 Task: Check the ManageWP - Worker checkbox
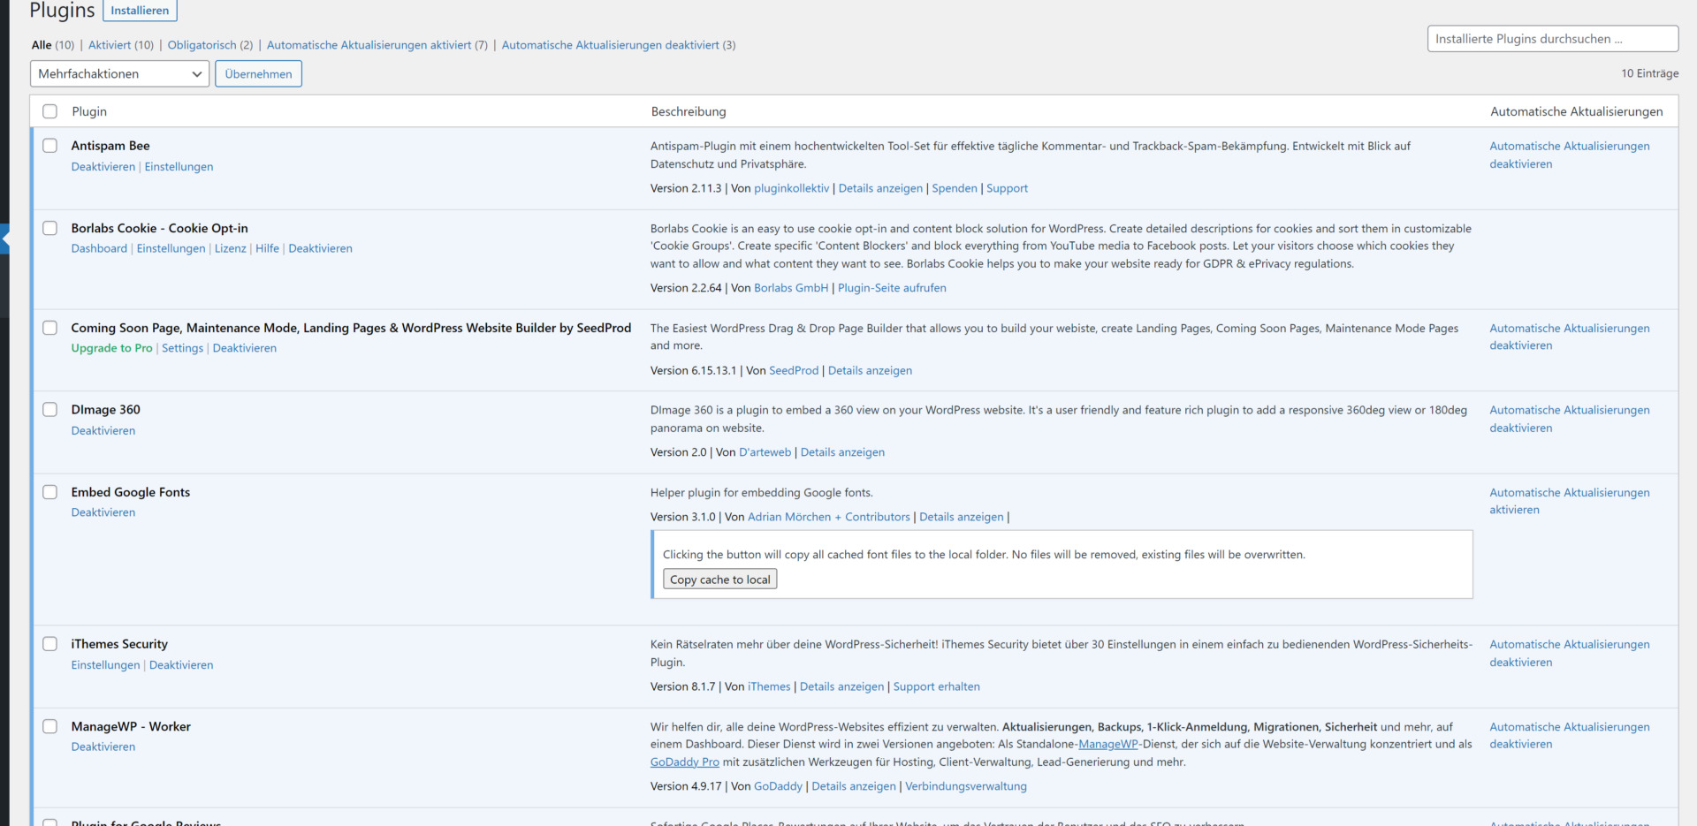coord(49,726)
